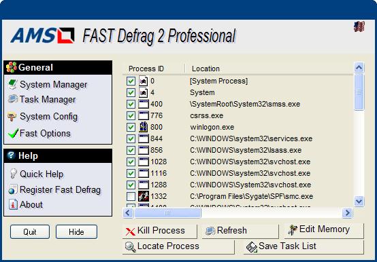The image size is (377, 262).
Task: Click the Save Task List button
Action: tap(304, 246)
